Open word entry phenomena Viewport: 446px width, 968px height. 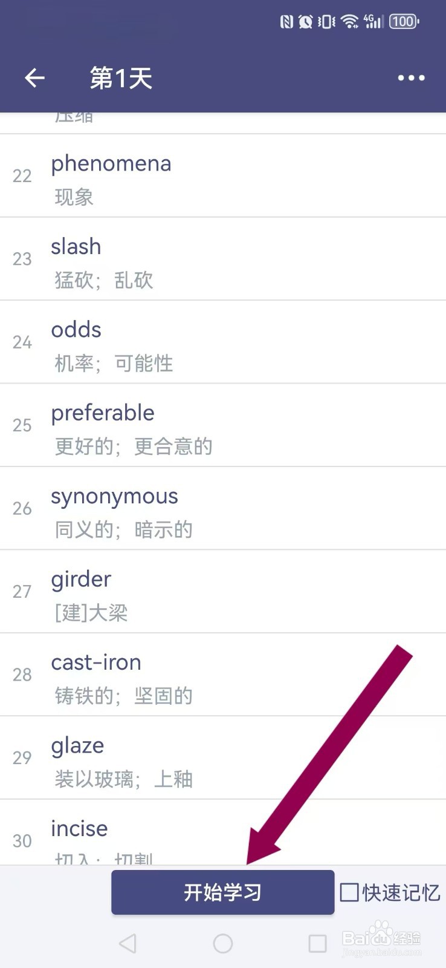pyautogui.click(x=223, y=176)
